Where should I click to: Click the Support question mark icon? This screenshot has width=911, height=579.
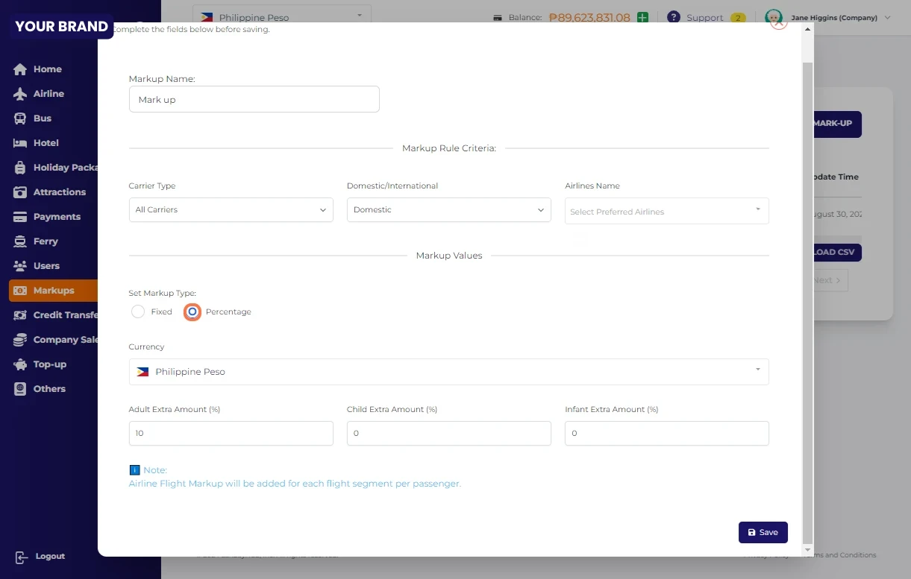click(x=674, y=17)
